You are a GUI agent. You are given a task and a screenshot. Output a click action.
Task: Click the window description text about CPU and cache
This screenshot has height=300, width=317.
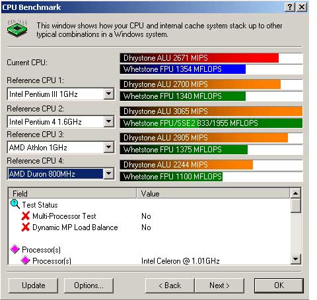point(159,30)
